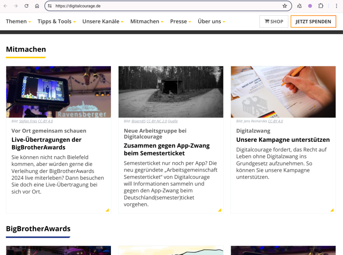Bookmark this page with the star icon
343x255 pixels.
tap(285, 6)
